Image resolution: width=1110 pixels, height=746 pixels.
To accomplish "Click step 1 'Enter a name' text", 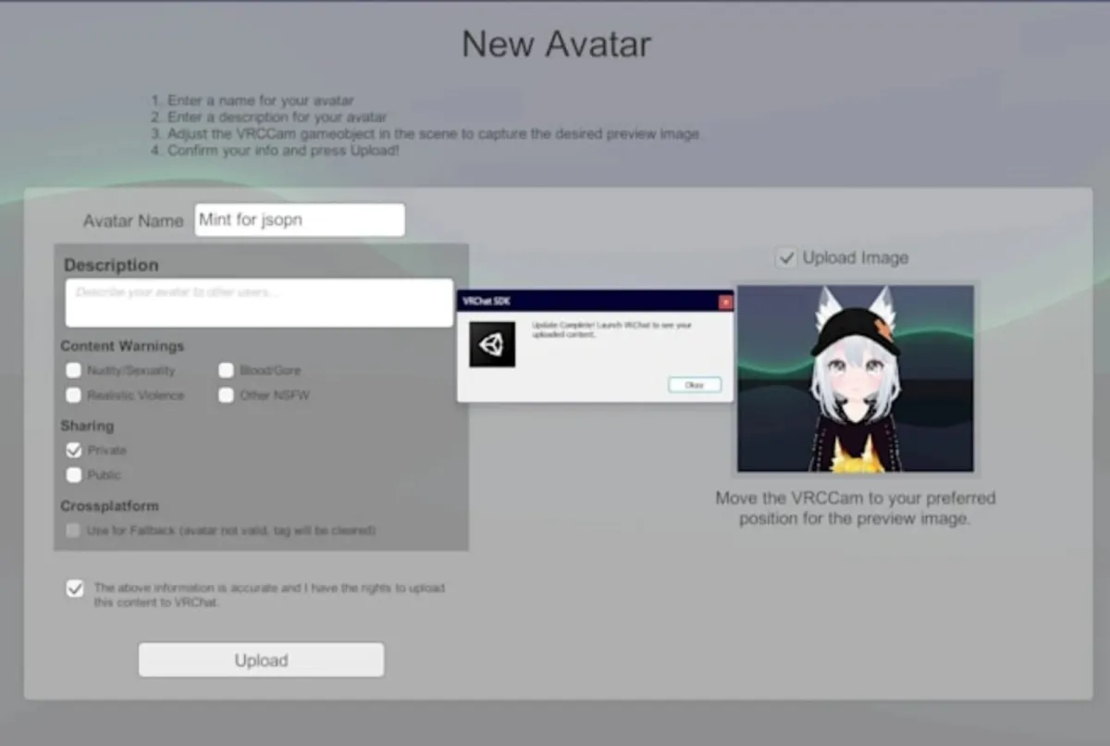I will point(253,100).
